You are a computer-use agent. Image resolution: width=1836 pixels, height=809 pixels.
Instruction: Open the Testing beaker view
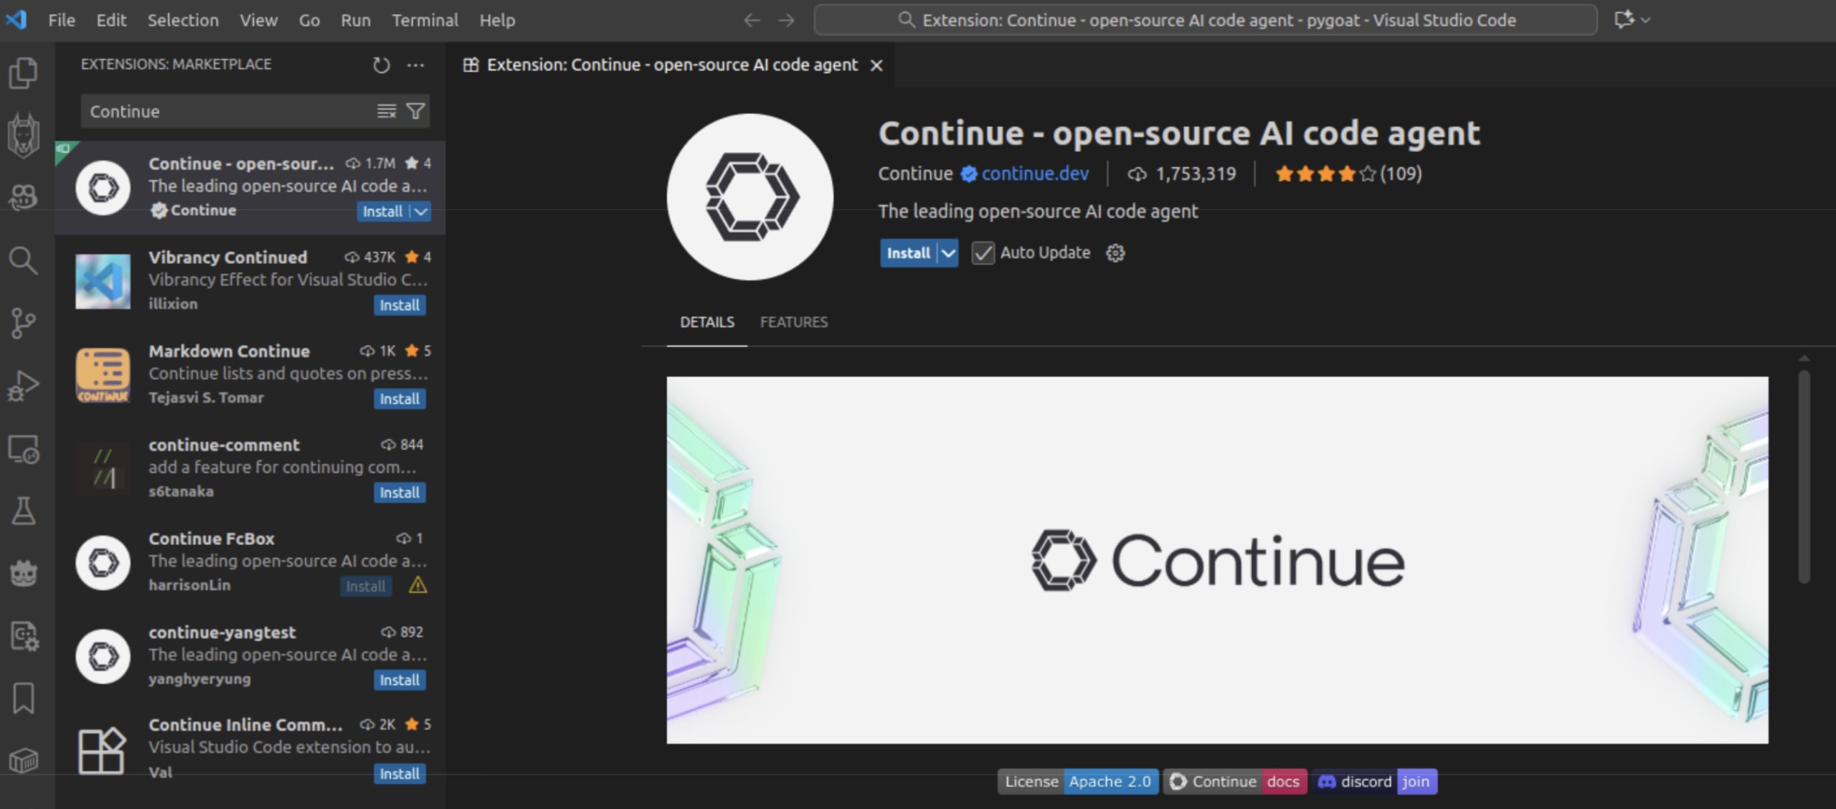coord(24,511)
